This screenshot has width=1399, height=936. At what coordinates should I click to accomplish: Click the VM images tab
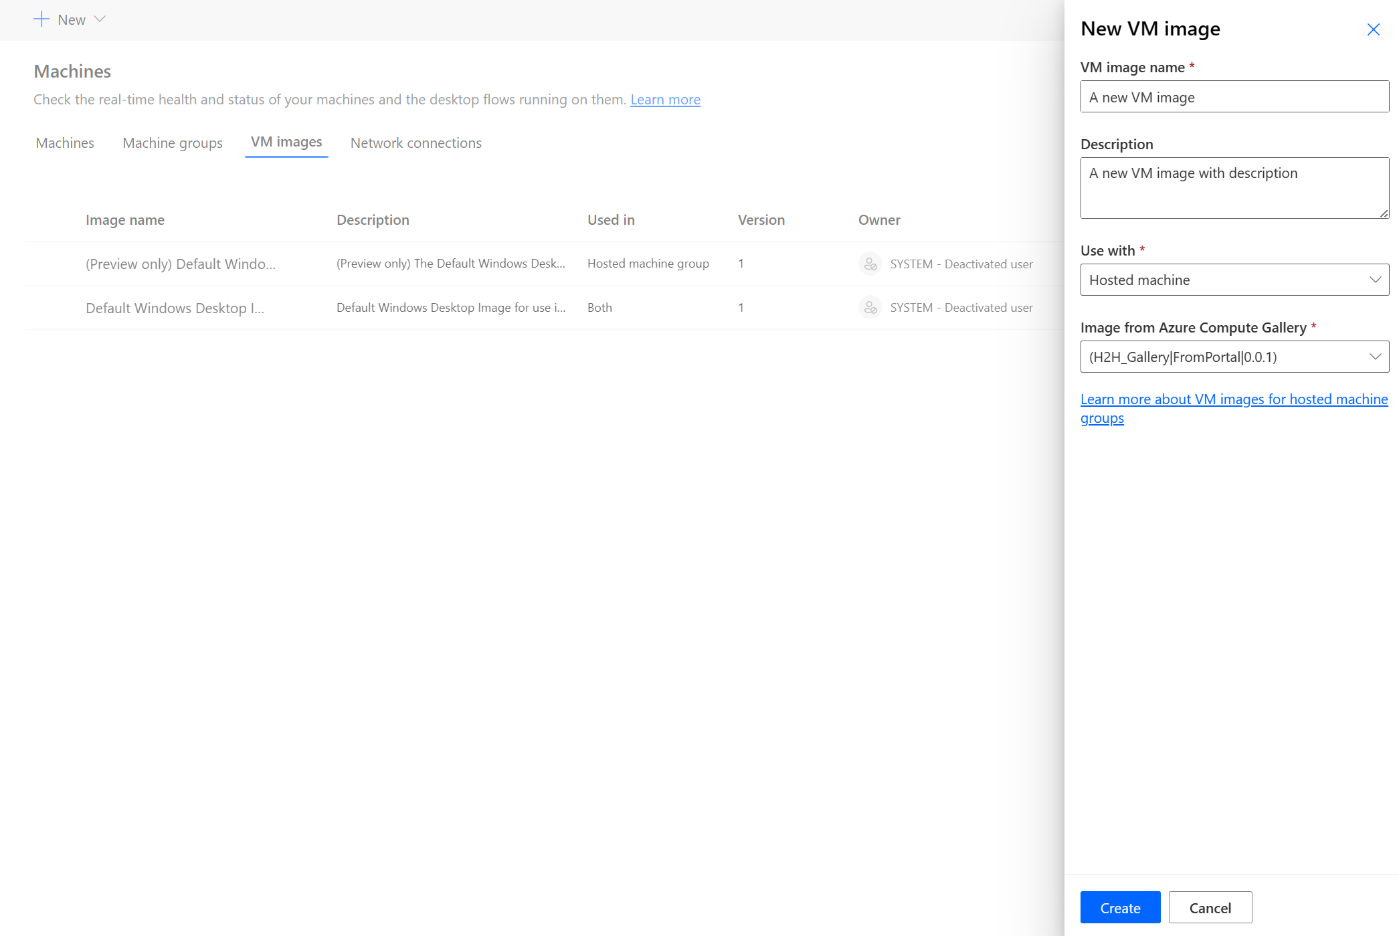tap(285, 142)
